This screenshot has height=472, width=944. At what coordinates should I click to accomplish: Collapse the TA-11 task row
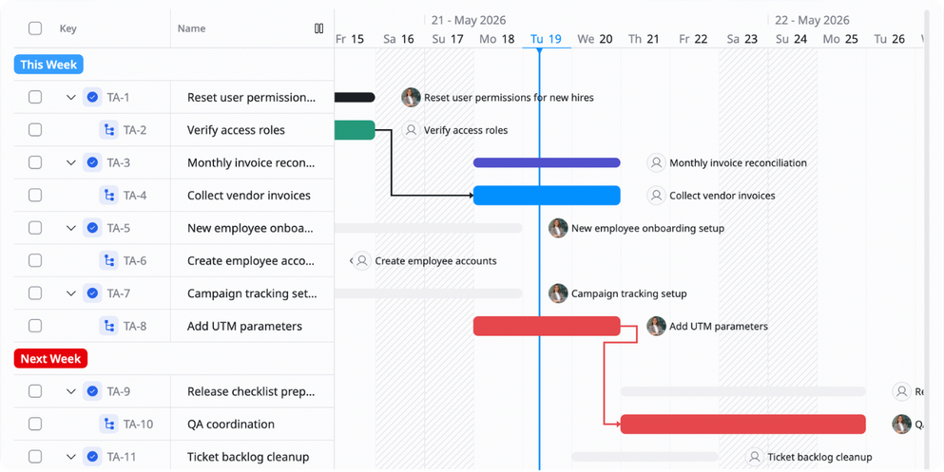[71, 457]
